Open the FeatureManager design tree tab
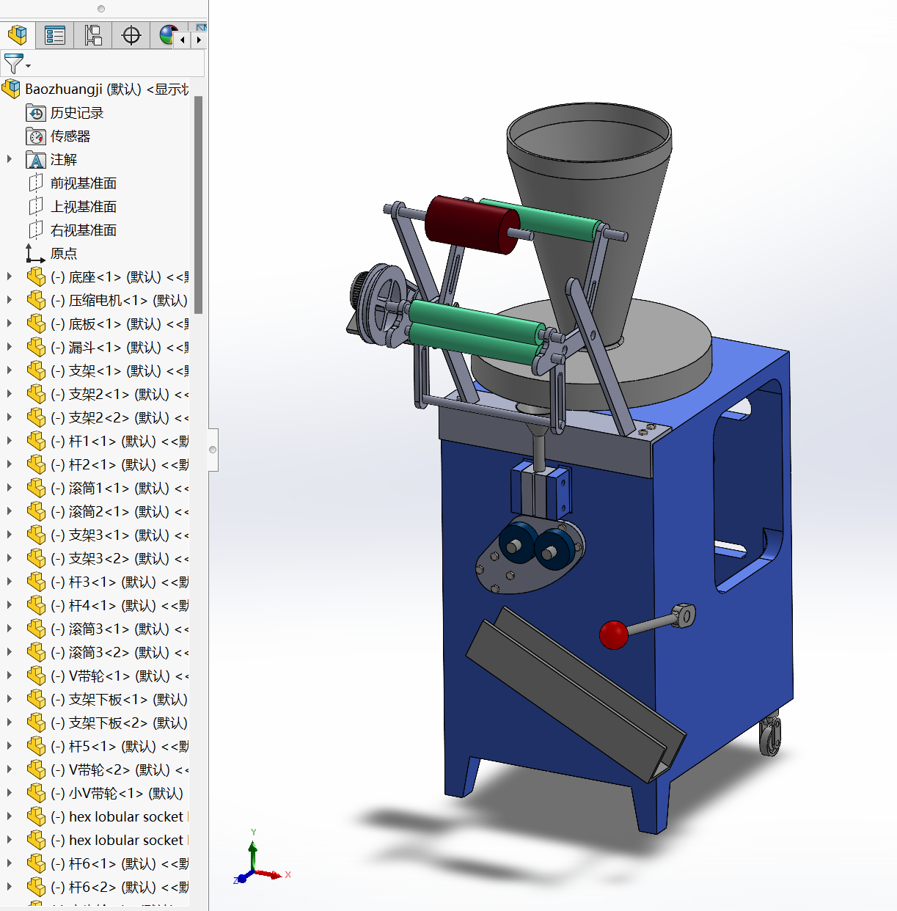The width and height of the screenshot is (897, 911). click(x=18, y=35)
